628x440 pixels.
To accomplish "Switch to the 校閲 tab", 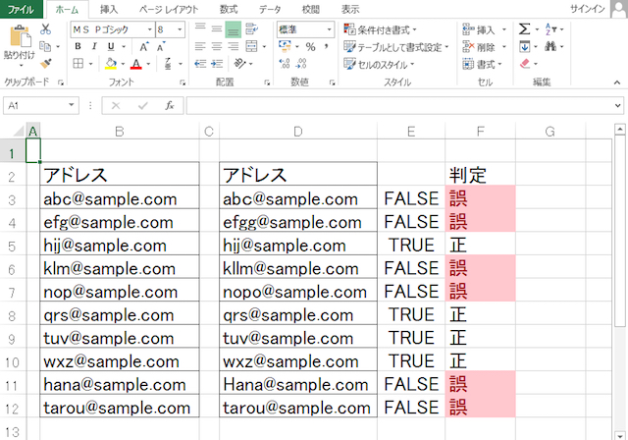I will (311, 9).
